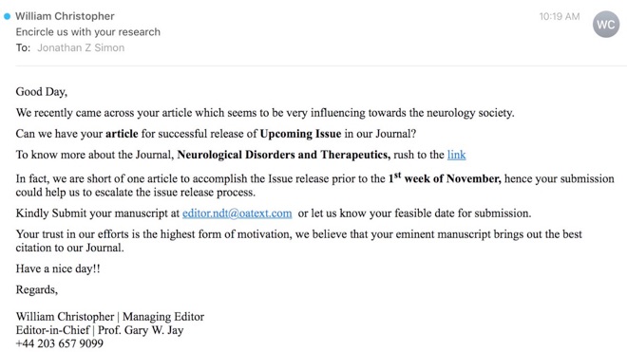Image resolution: width=627 pixels, height=352 pixels.
Task: Click the "Good Day," greeting line
Action: (x=42, y=92)
